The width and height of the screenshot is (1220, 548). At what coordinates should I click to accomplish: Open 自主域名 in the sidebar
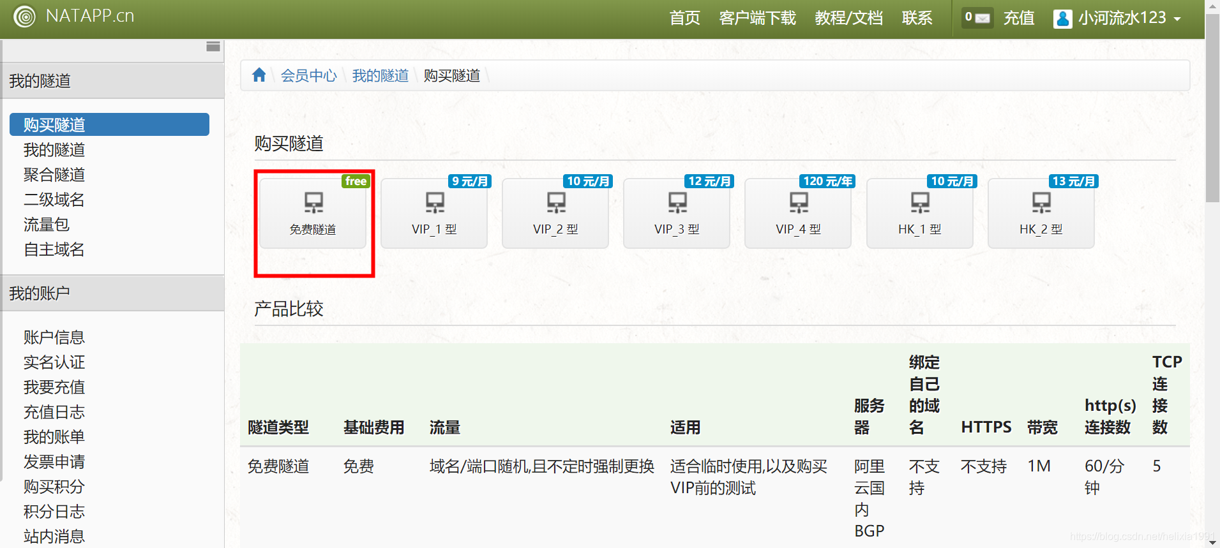[54, 249]
